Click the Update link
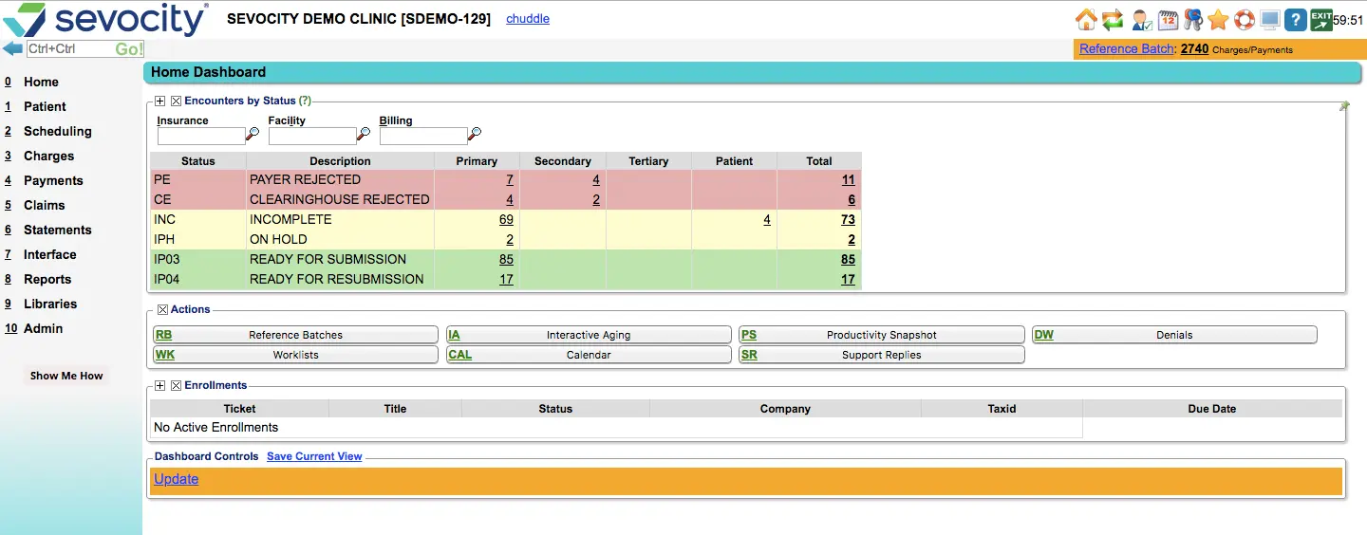Image resolution: width=1367 pixels, height=535 pixels. click(177, 479)
